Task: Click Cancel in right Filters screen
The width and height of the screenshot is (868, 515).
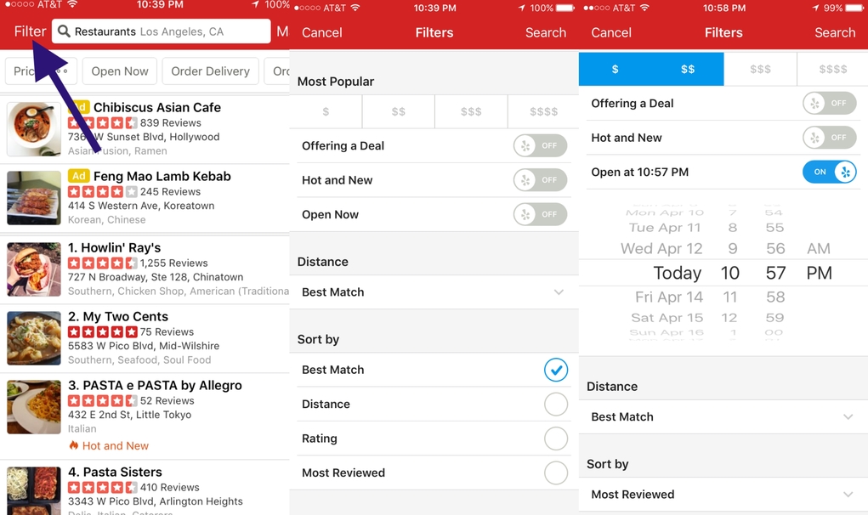Action: pos(611,32)
